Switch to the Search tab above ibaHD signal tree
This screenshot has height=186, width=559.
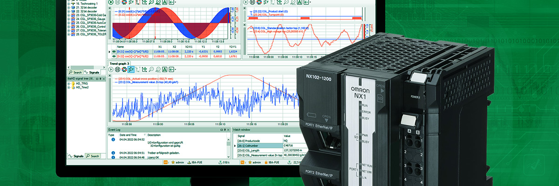(x=75, y=73)
